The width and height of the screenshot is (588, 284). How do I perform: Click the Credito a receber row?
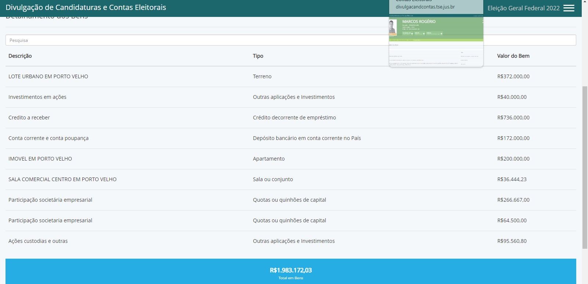tap(29, 118)
